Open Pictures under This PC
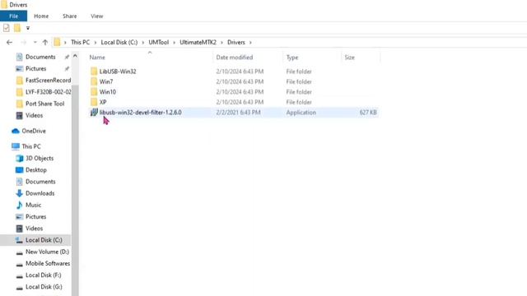Viewport: 527px width, 296px height. (x=35, y=217)
